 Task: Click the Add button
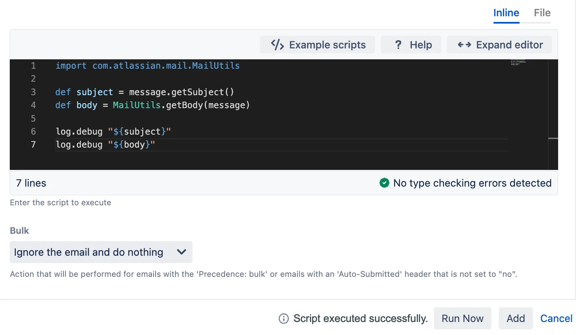[x=516, y=318]
